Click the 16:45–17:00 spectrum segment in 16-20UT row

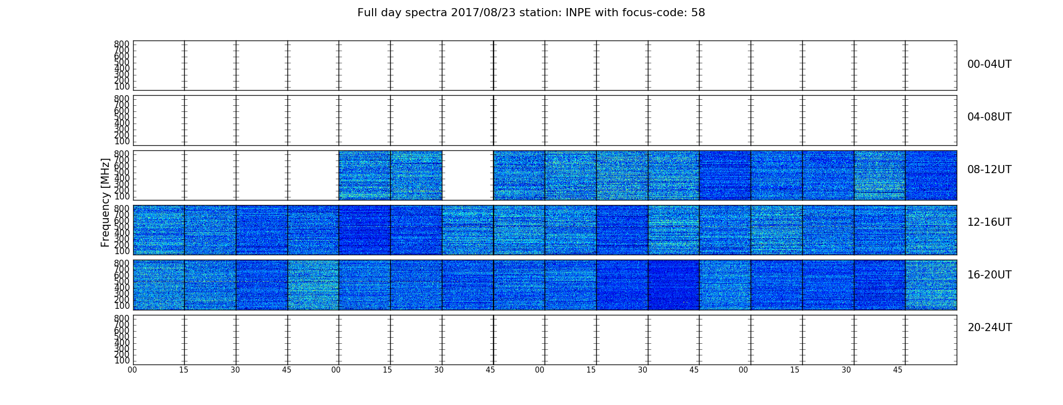313,285
